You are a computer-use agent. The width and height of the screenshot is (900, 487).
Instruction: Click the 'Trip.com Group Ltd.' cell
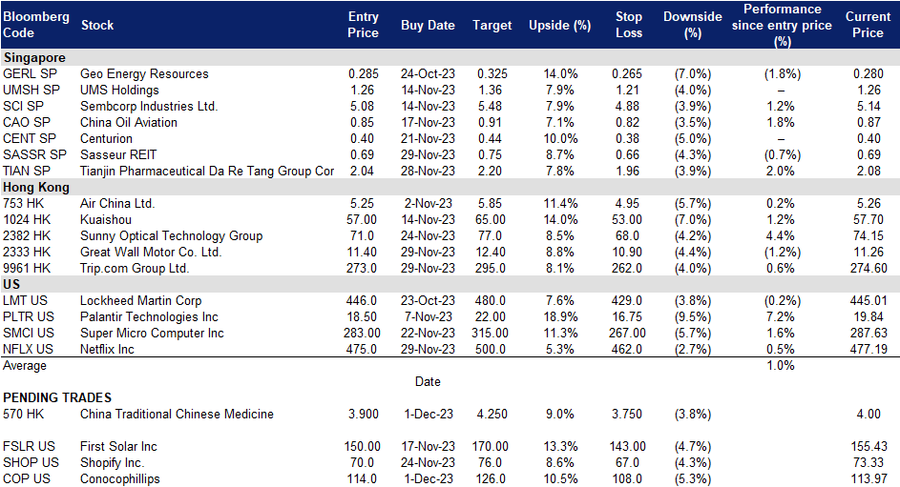[135, 268]
